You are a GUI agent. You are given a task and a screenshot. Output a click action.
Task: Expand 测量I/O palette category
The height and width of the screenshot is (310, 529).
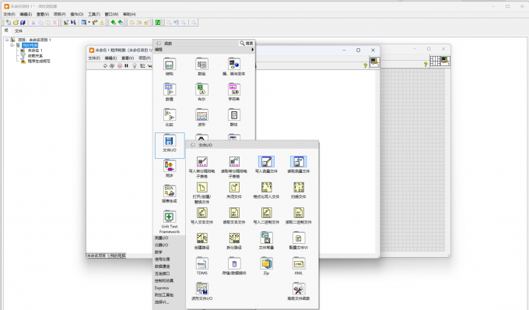point(161,238)
